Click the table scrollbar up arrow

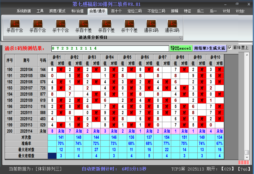click(247, 55)
